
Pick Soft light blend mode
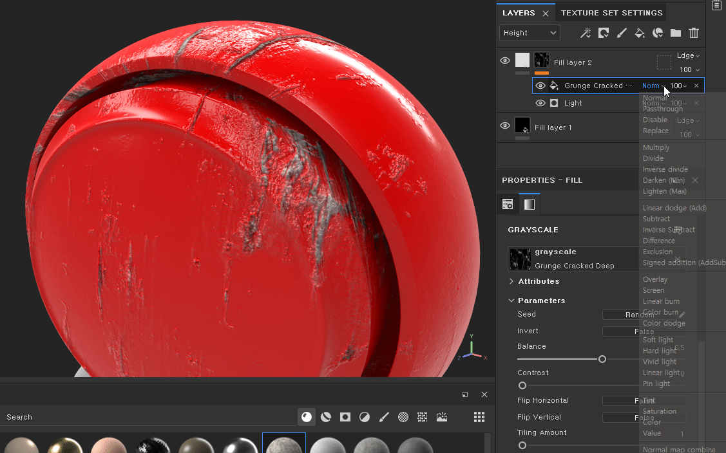(x=658, y=340)
